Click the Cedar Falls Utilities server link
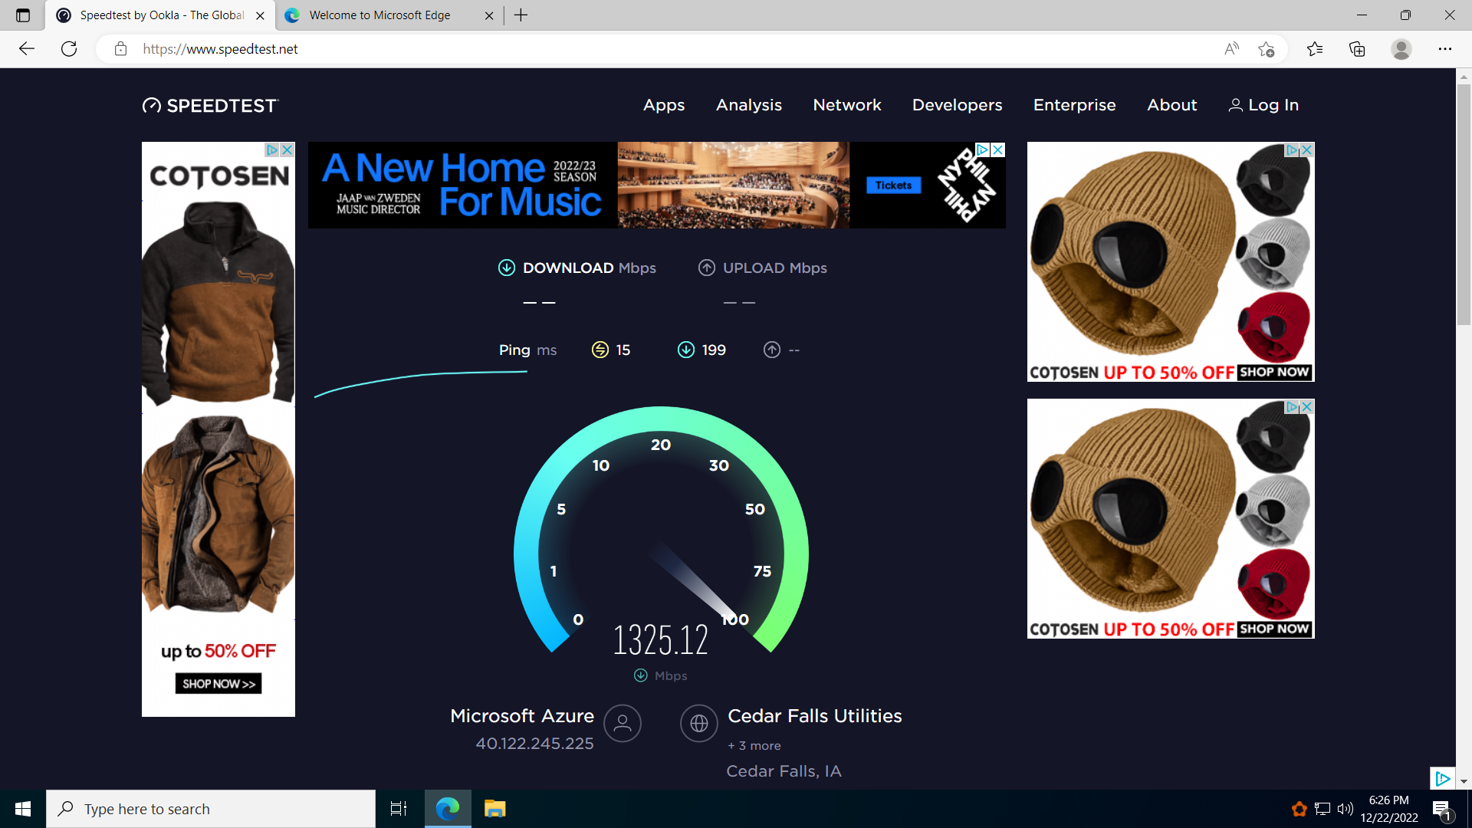 point(815,716)
